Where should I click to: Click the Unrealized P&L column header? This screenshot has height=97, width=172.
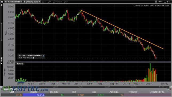157,92
